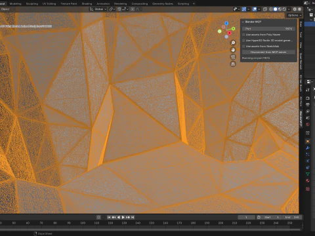
Task: Click the zoom view magnifier icon
Action: click(x=233, y=43)
